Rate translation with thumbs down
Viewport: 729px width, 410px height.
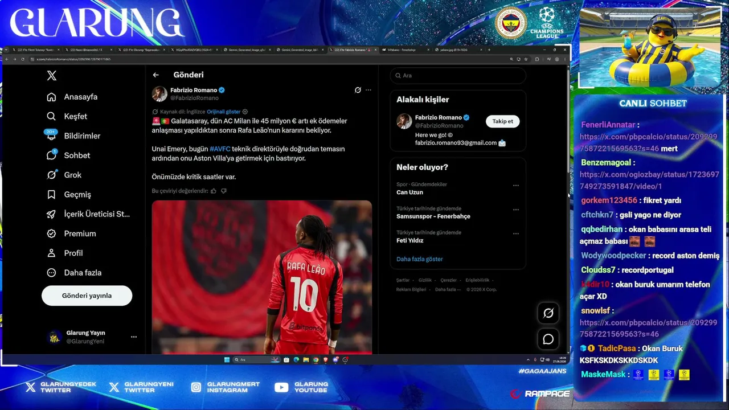click(224, 191)
